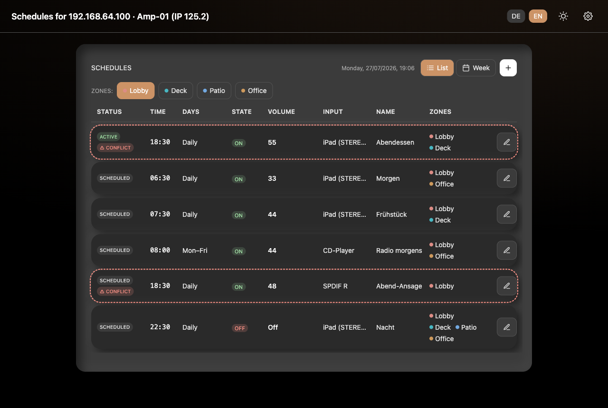This screenshot has height=408, width=608.
Task: Select the Nacht schedule name
Action: (x=385, y=327)
